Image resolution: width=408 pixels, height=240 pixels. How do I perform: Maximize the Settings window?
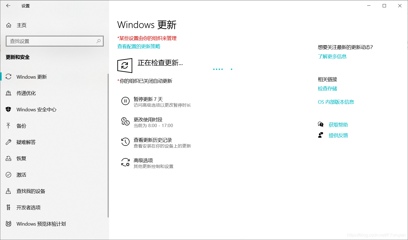[384, 6]
